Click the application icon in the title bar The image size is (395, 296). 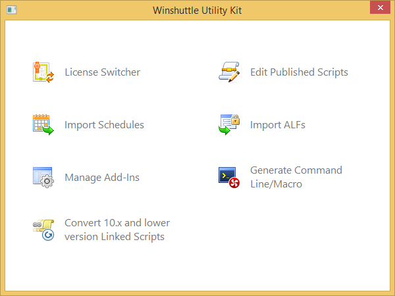pyautogui.click(x=11, y=11)
